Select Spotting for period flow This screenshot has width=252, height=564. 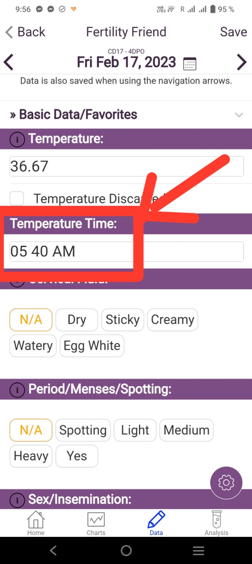[83, 430]
